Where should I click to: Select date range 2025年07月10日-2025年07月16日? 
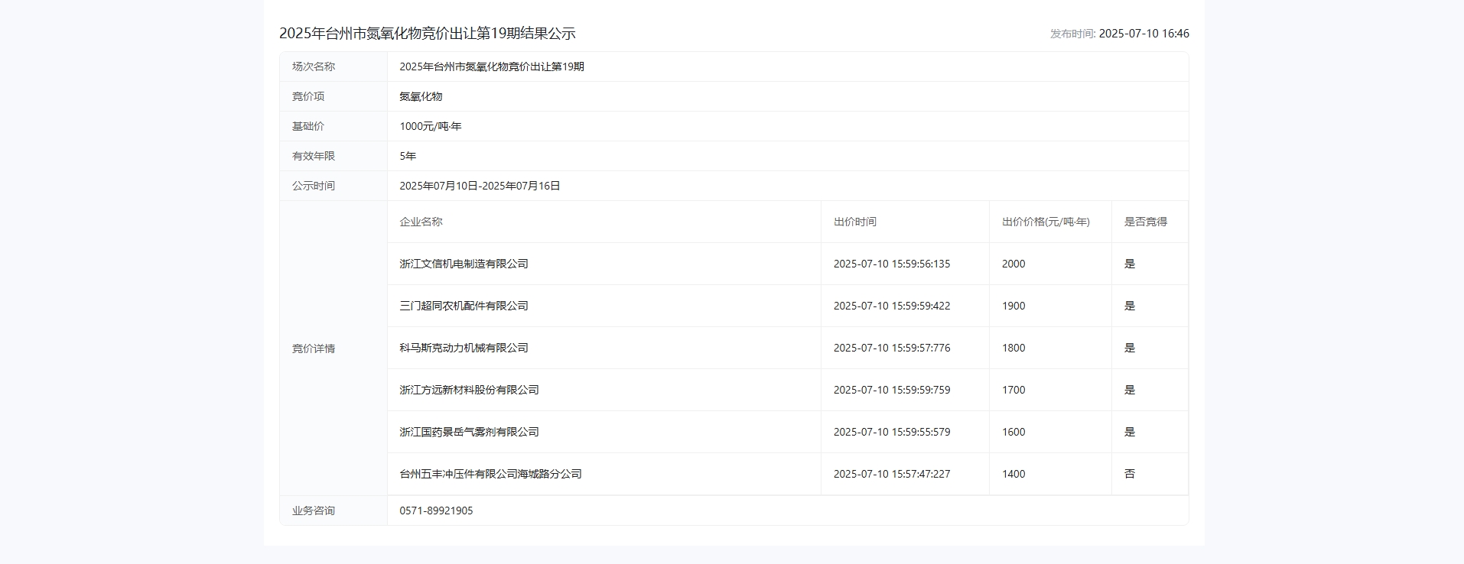[x=480, y=186]
